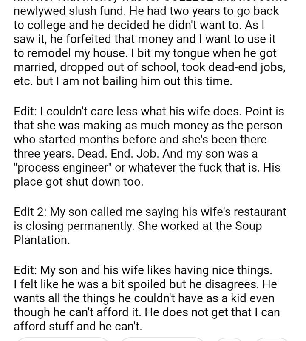The image size is (306, 341).
Task: Click the Edit 2 paragraph about the restaurant
Action: coord(149,226)
